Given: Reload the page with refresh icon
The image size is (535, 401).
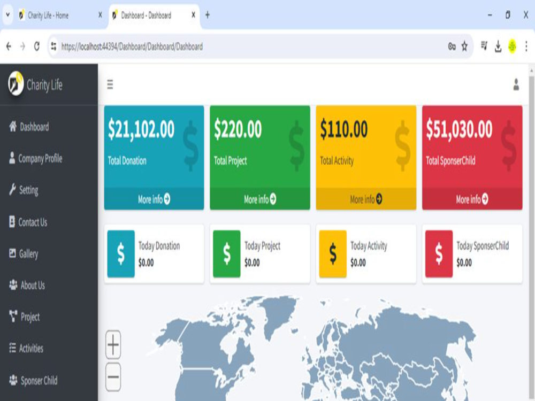Looking at the screenshot, I should (37, 47).
